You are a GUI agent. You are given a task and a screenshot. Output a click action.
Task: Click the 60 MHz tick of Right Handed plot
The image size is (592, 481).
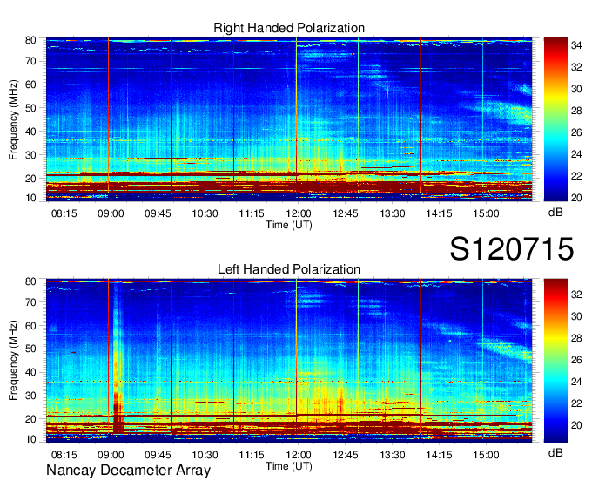tap(30, 85)
